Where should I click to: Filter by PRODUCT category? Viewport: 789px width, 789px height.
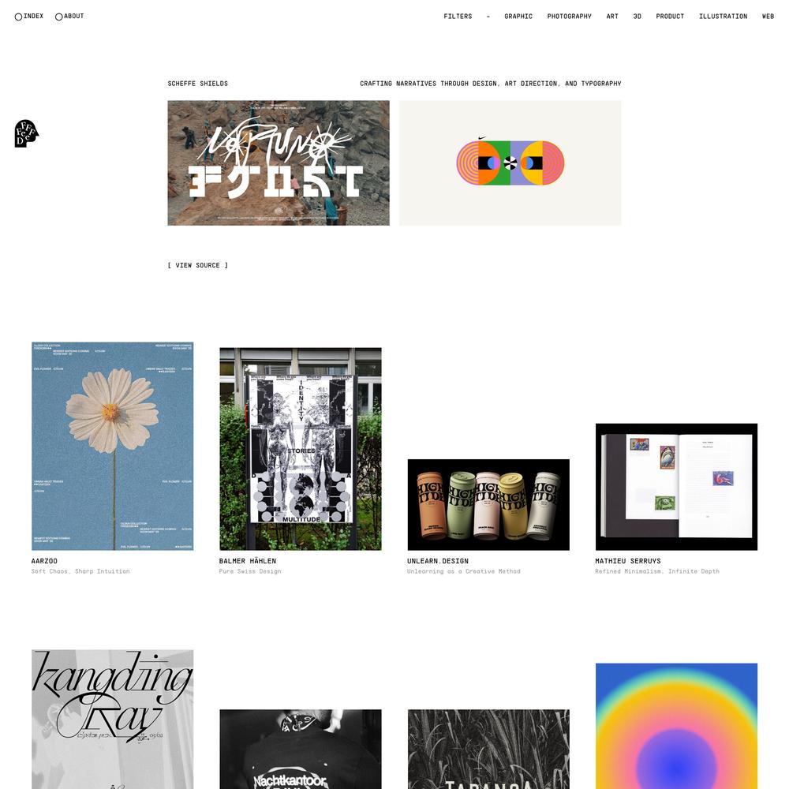(x=670, y=16)
